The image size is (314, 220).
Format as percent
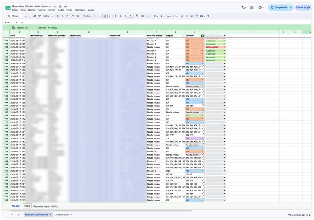[x=63, y=16]
